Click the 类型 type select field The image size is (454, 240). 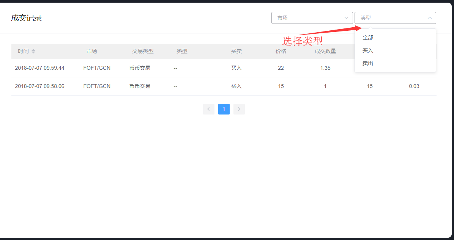391,18
